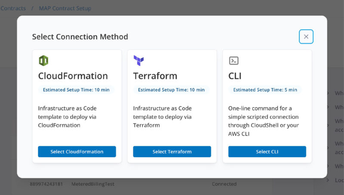Screen dimensions: 344x195
Task: Click Terraform's Estimated Setup Time badge
Action: click(171, 90)
